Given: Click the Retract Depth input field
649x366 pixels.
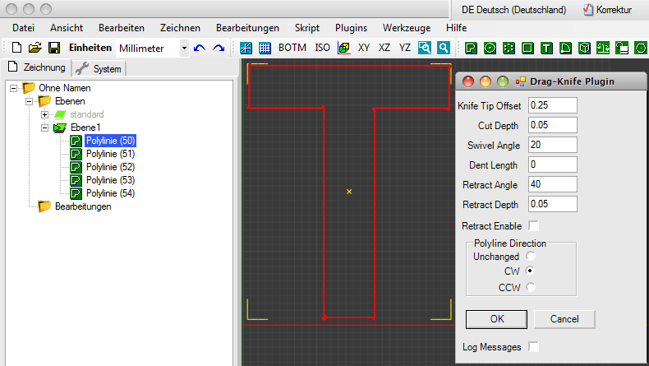Looking at the screenshot, I should pos(553,204).
